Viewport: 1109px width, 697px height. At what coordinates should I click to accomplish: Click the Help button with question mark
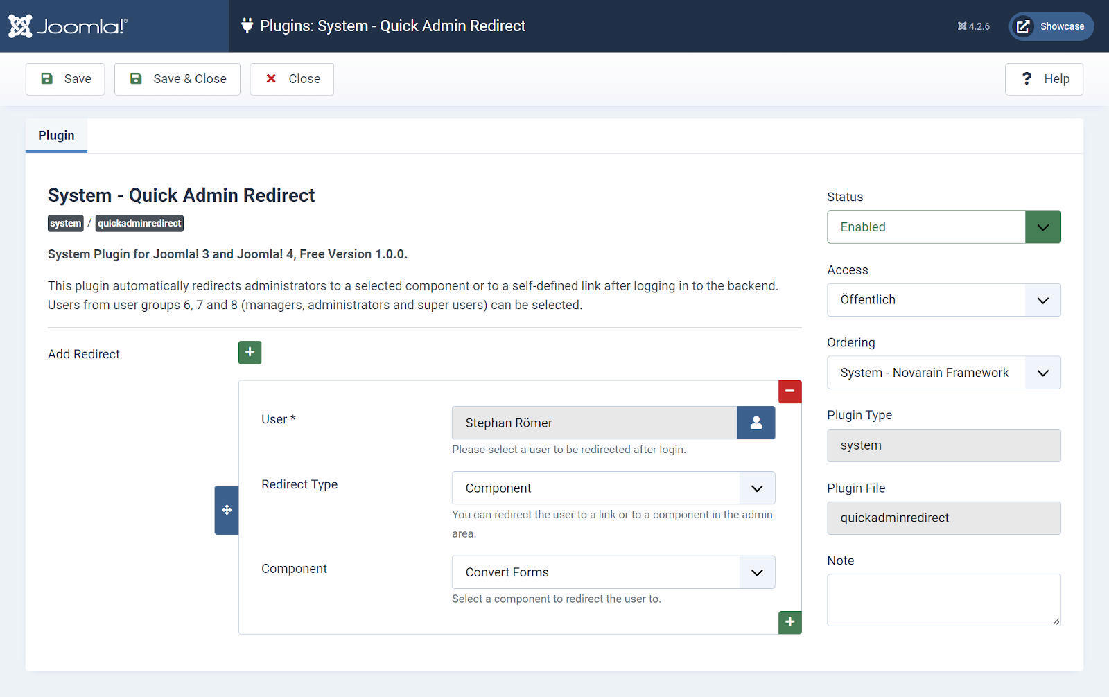(x=1044, y=79)
